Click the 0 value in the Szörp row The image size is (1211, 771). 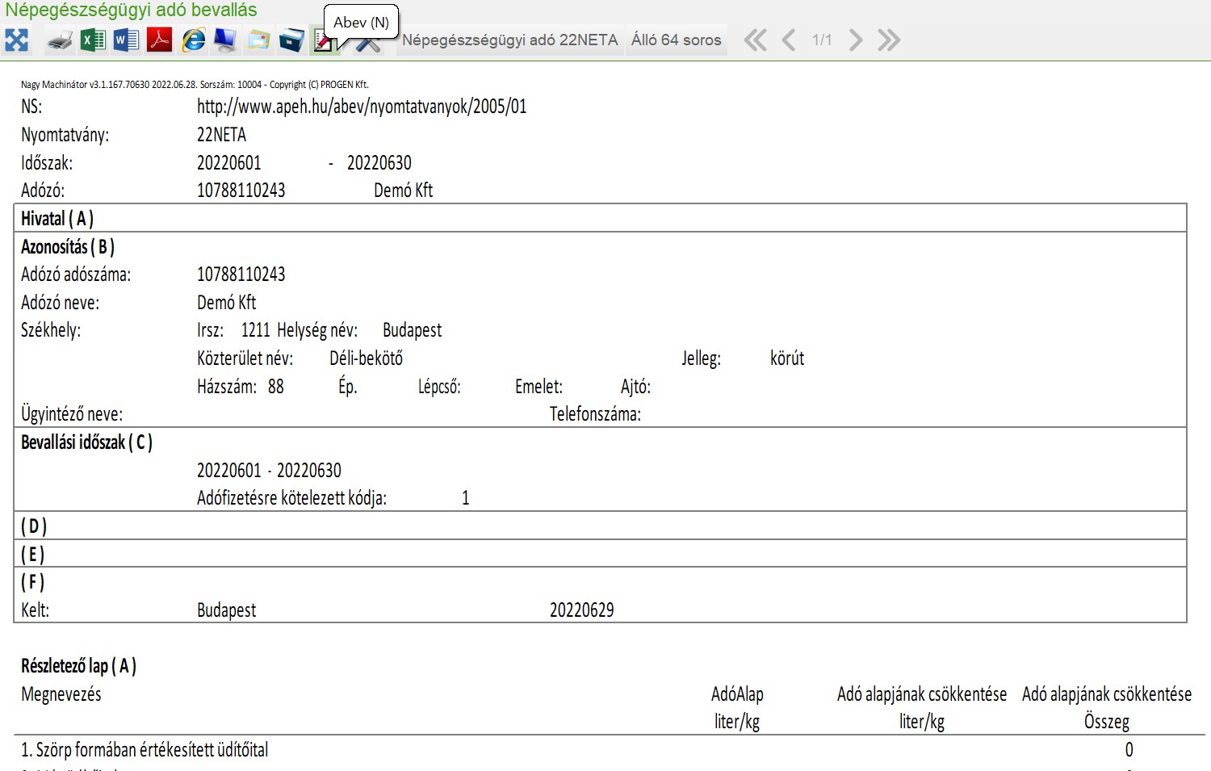click(x=1129, y=750)
